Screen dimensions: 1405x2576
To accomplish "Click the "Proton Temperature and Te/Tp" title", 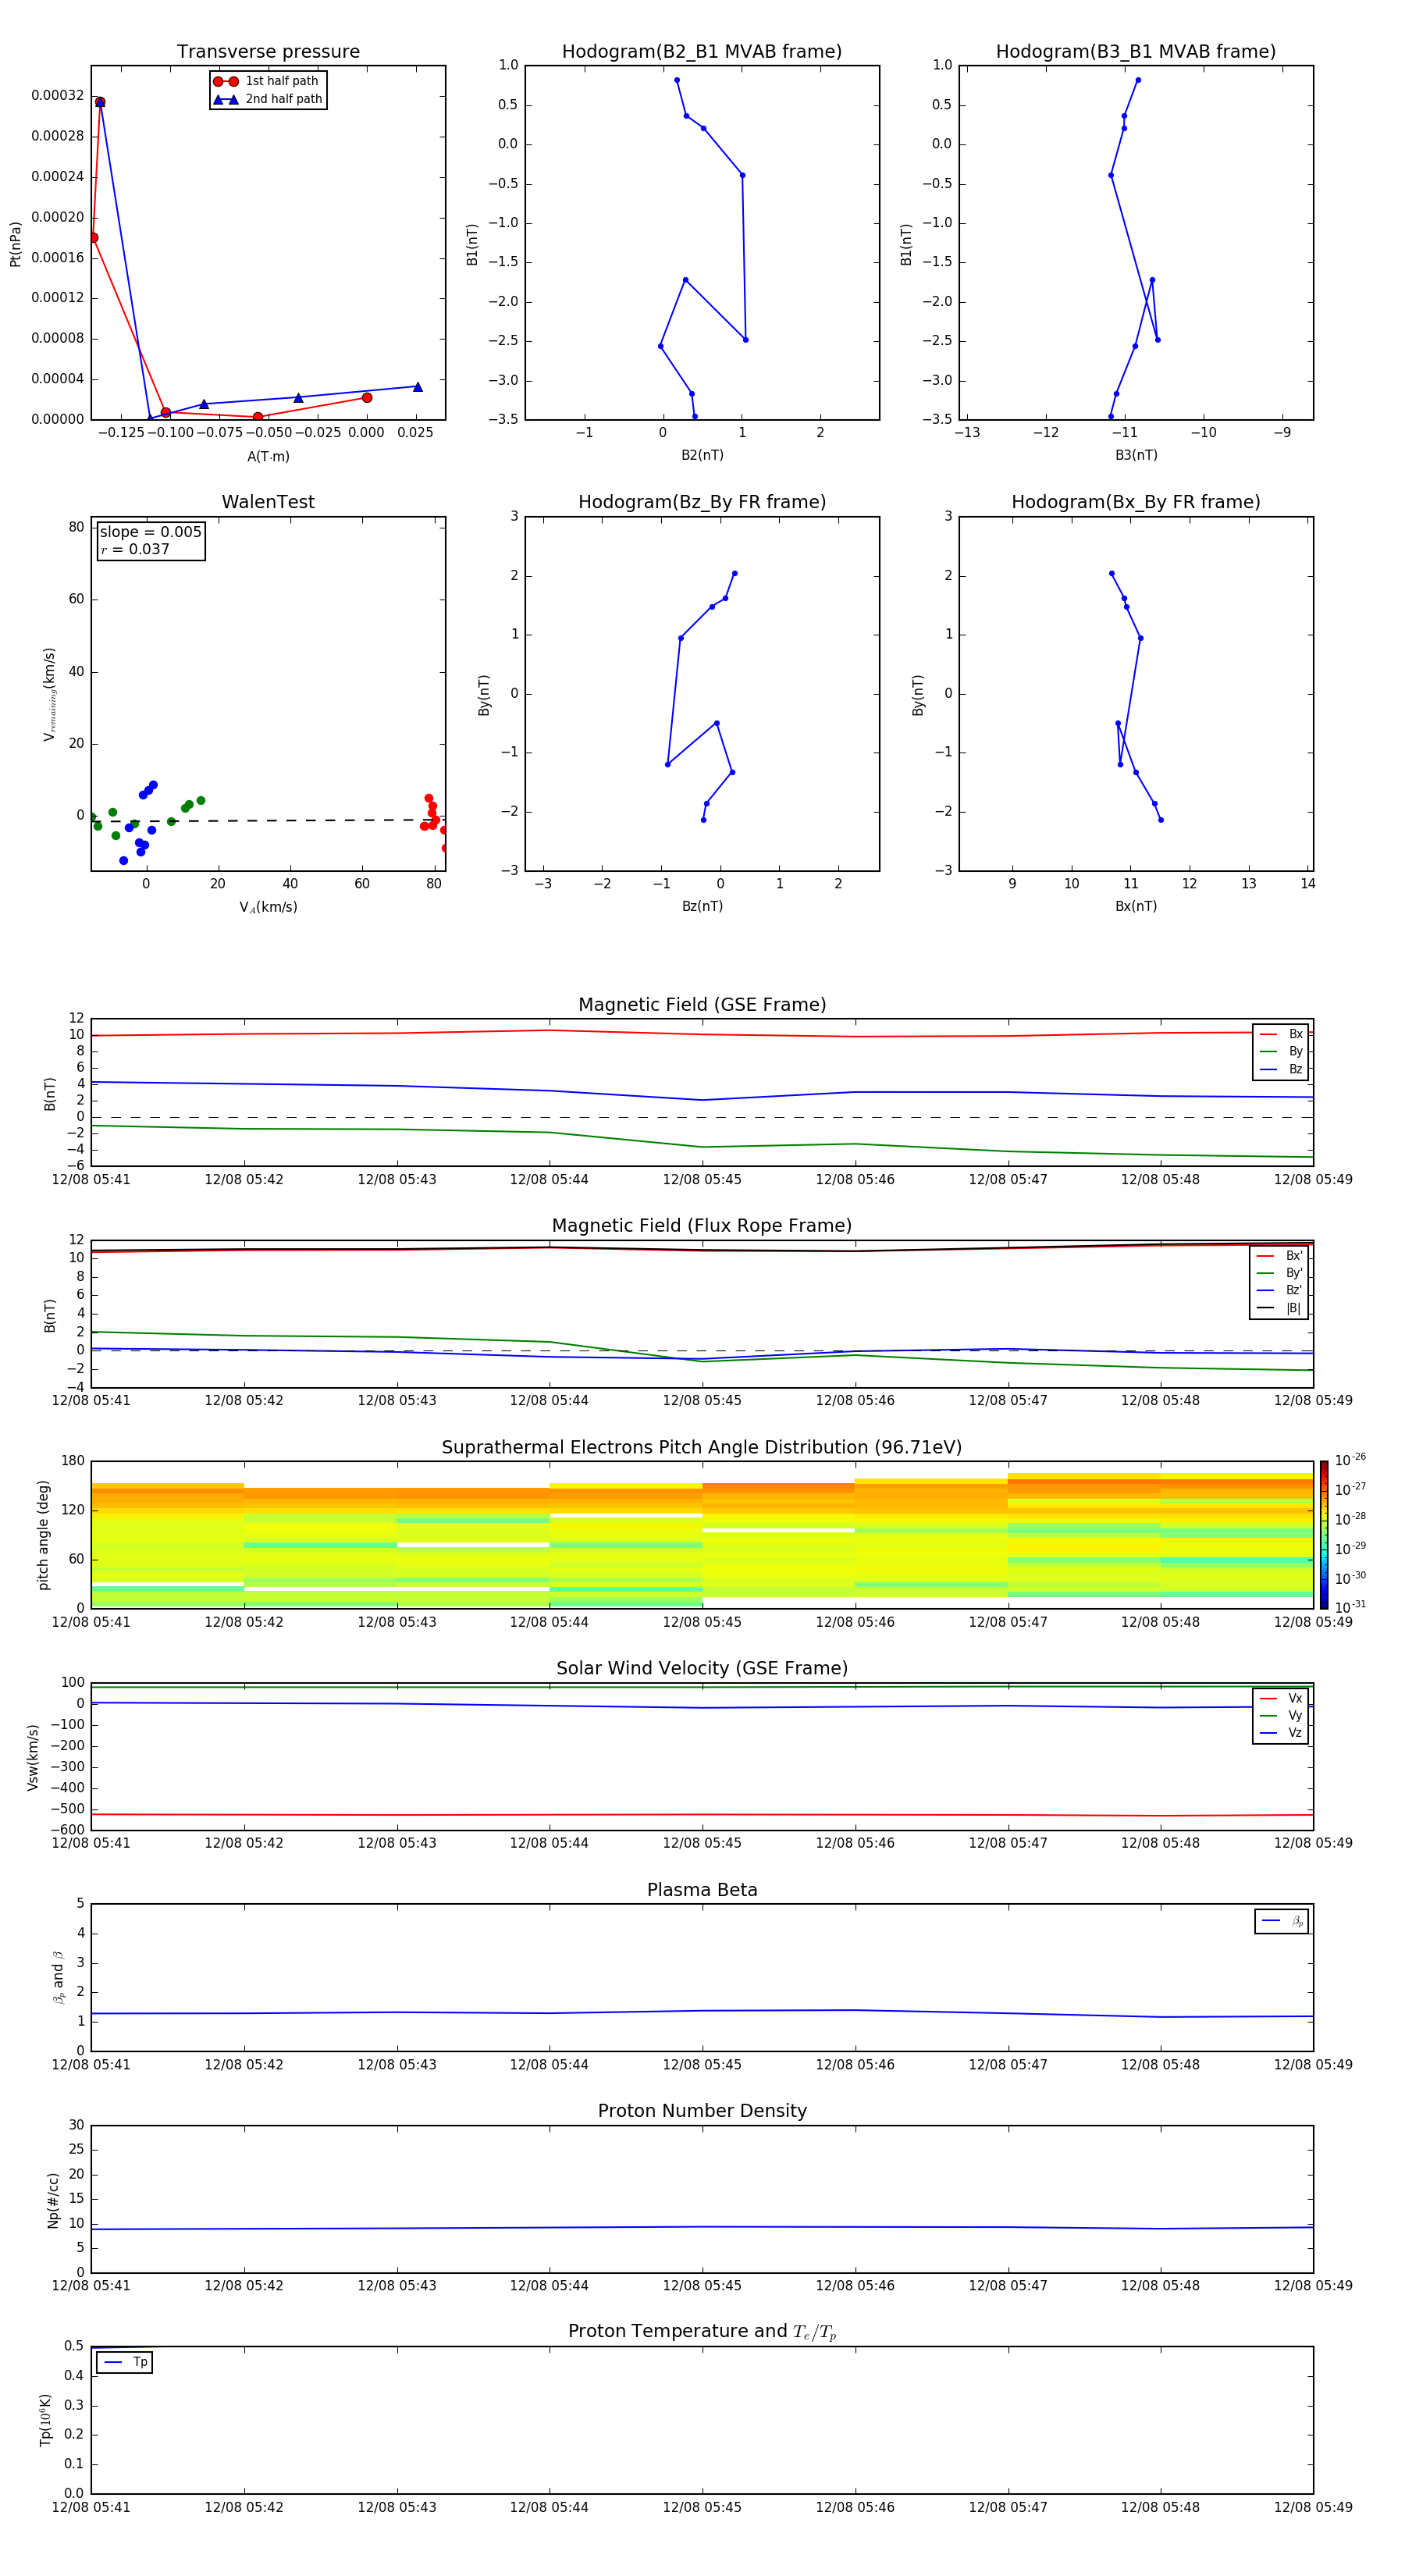I will tap(702, 2331).
